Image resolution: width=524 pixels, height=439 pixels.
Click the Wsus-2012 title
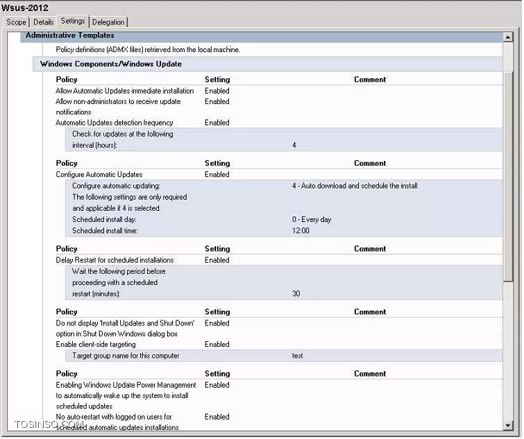(x=25, y=8)
